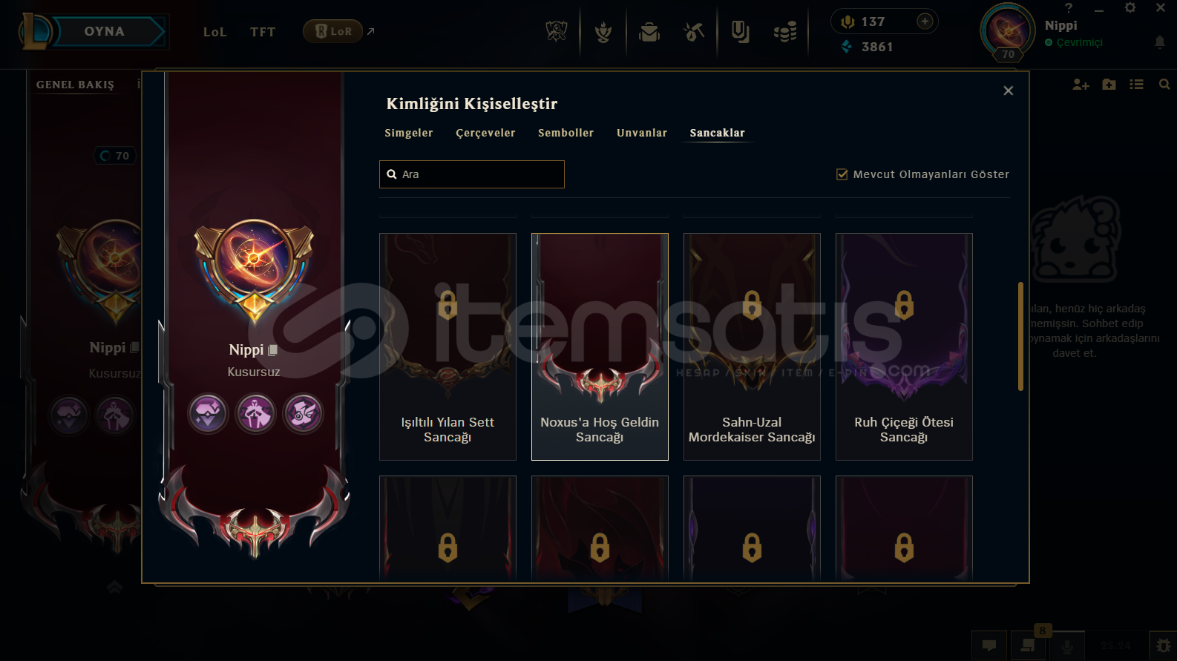Click the profile summoner icon avatar
1177x661 pixels.
[1008, 31]
